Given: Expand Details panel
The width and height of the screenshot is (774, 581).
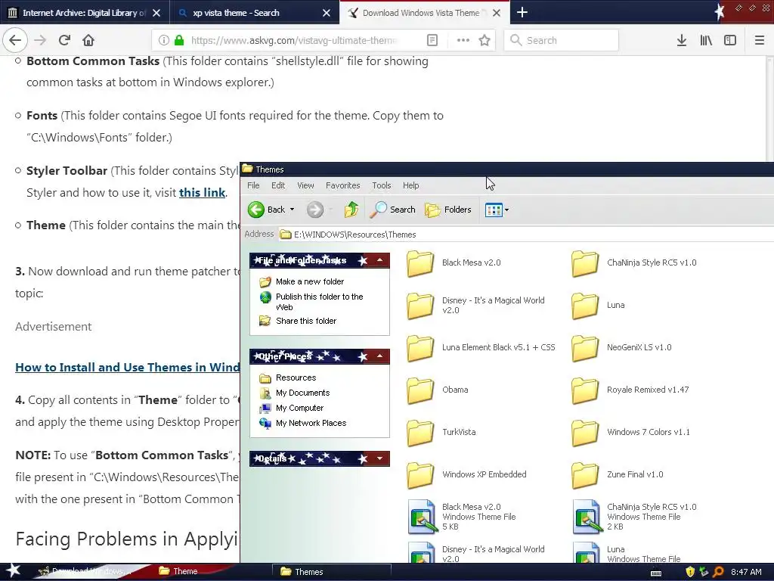Looking at the screenshot, I should coord(379,458).
